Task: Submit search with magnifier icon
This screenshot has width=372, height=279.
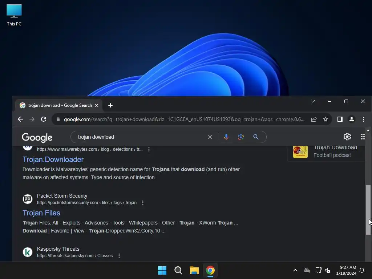Action: [256, 137]
